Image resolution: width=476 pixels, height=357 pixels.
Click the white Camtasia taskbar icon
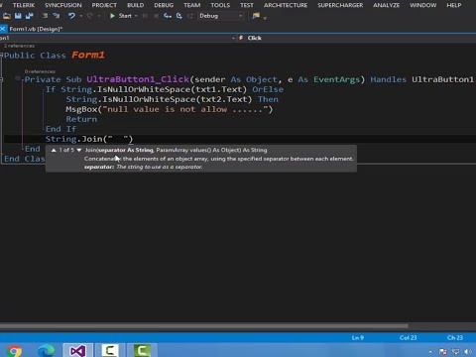[x=110, y=350]
